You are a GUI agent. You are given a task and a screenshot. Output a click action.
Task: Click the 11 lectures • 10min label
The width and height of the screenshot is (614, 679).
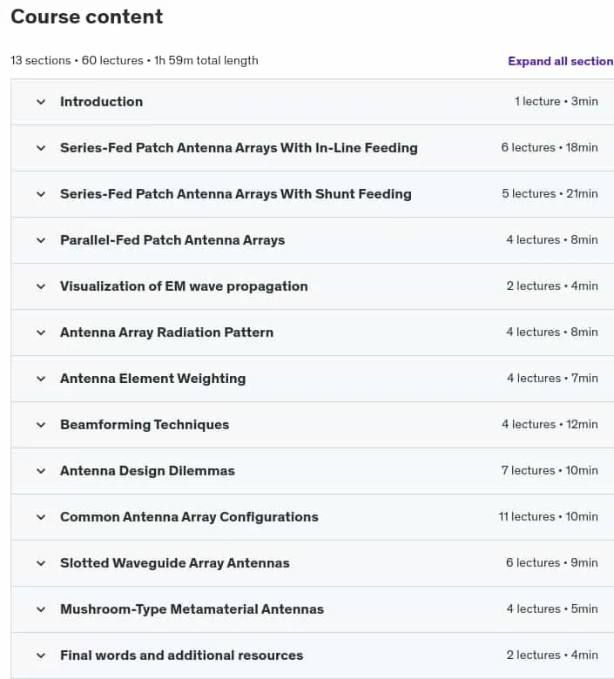pyautogui.click(x=548, y=516)
